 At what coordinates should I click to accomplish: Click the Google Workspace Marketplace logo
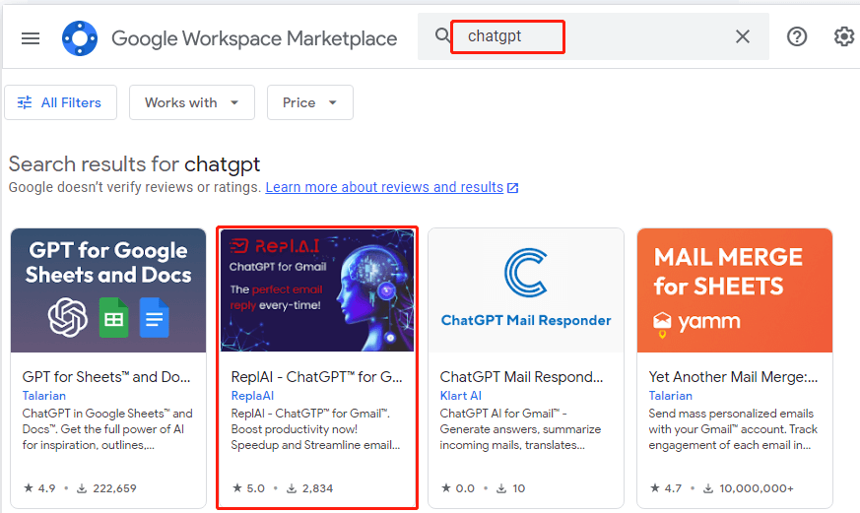click(x=80, y=38)
